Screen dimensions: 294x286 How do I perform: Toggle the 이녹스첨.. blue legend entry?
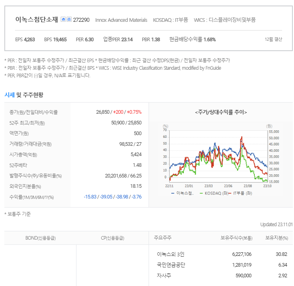tap(182, 193)
